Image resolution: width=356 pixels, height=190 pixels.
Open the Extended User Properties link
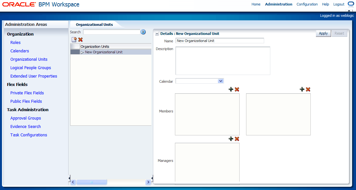(x=34, y=76)
